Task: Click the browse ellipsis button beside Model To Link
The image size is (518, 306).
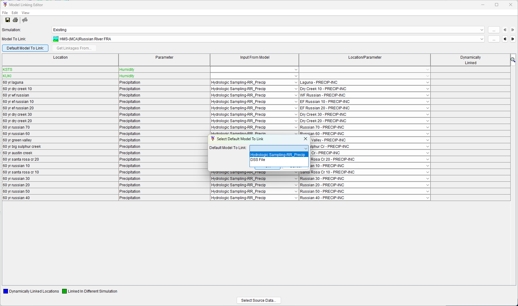Action: pyautogui.click(x=494, y=39)
